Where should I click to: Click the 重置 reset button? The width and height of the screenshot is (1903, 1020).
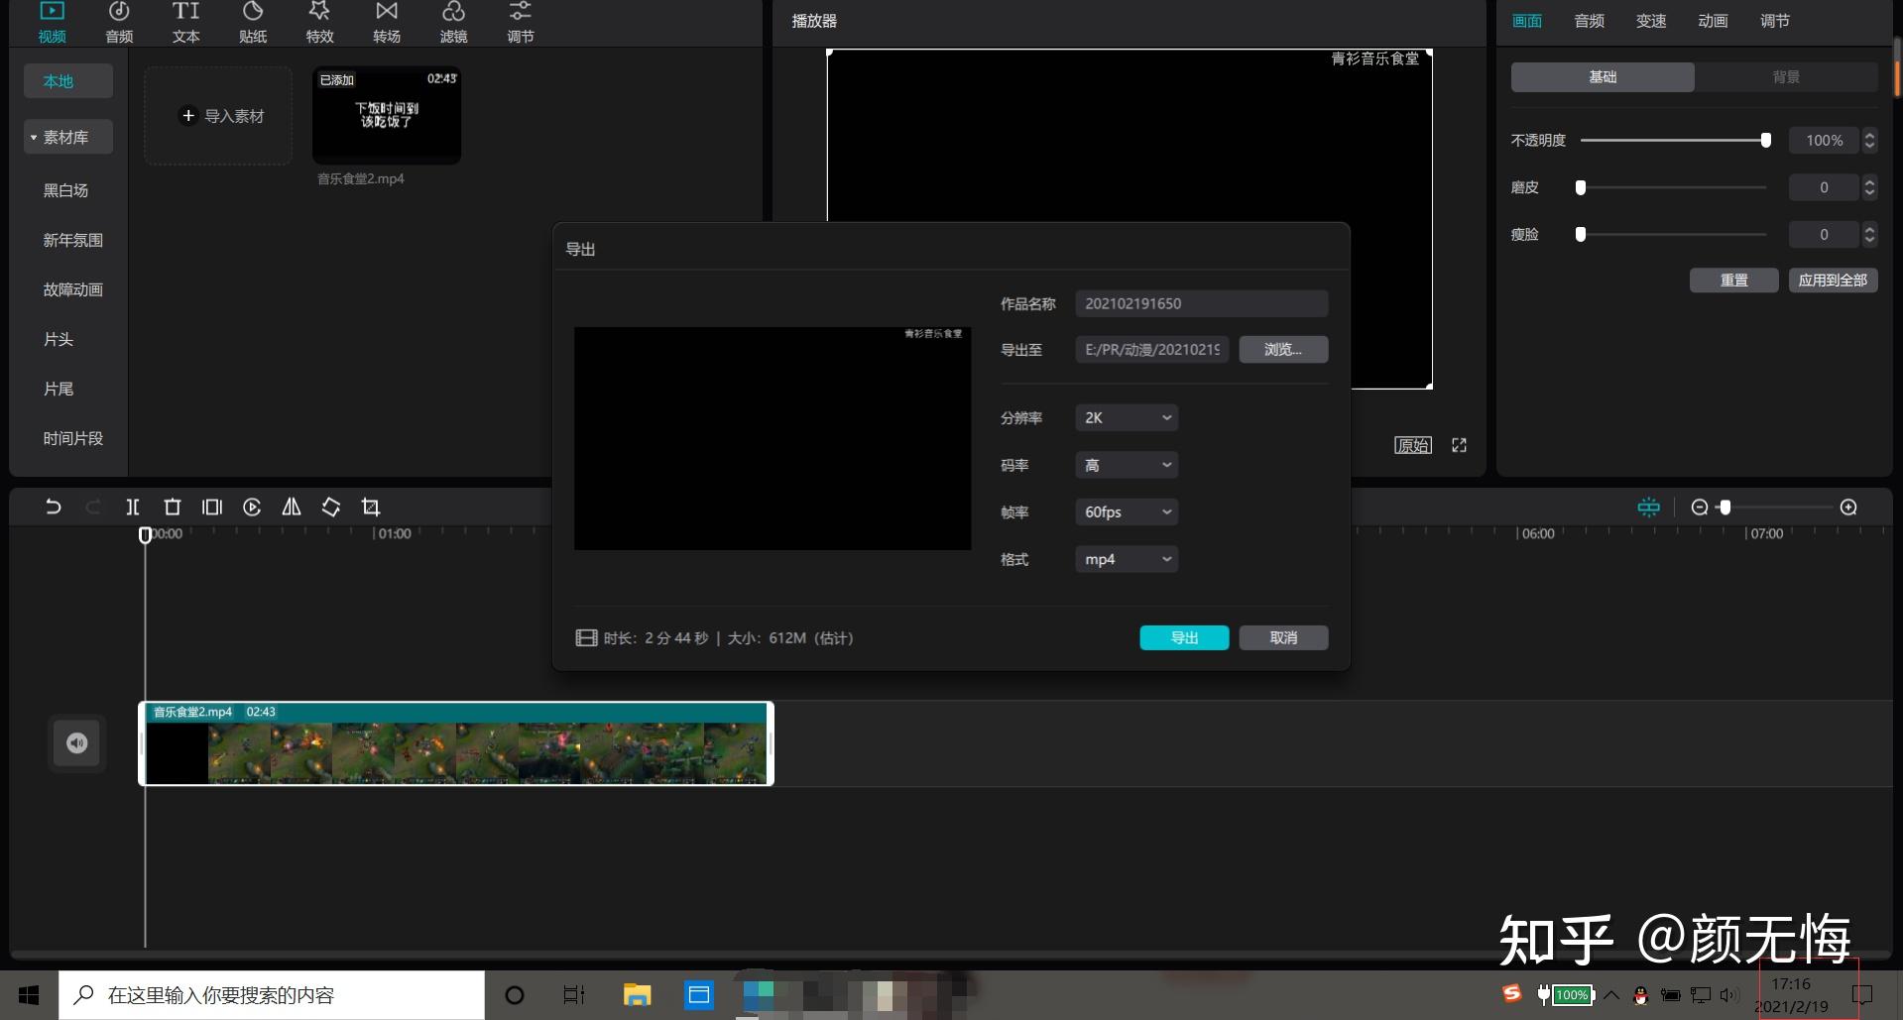1734,281
